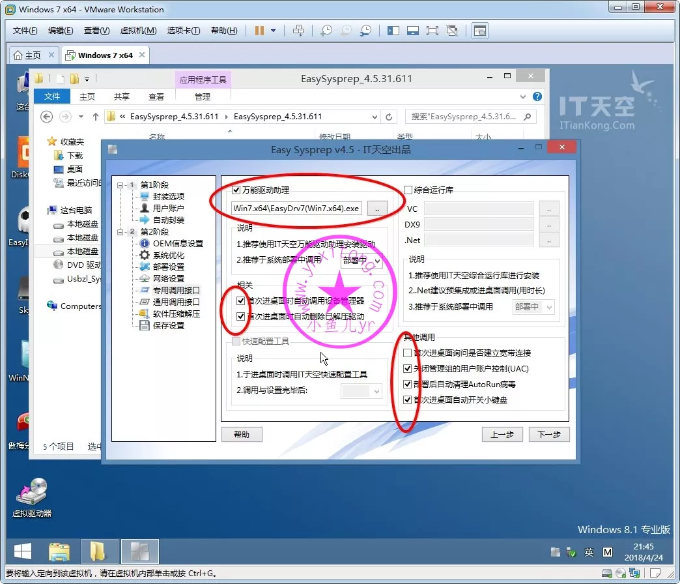Enter VMware full screen mode icon
The width and height of the screenshot is (680, 584).
click(432, 31)
